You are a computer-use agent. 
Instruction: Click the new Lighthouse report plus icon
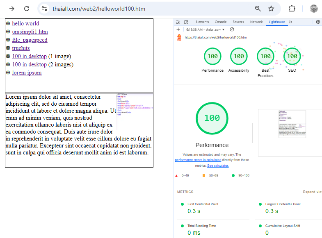click(178, 29)
